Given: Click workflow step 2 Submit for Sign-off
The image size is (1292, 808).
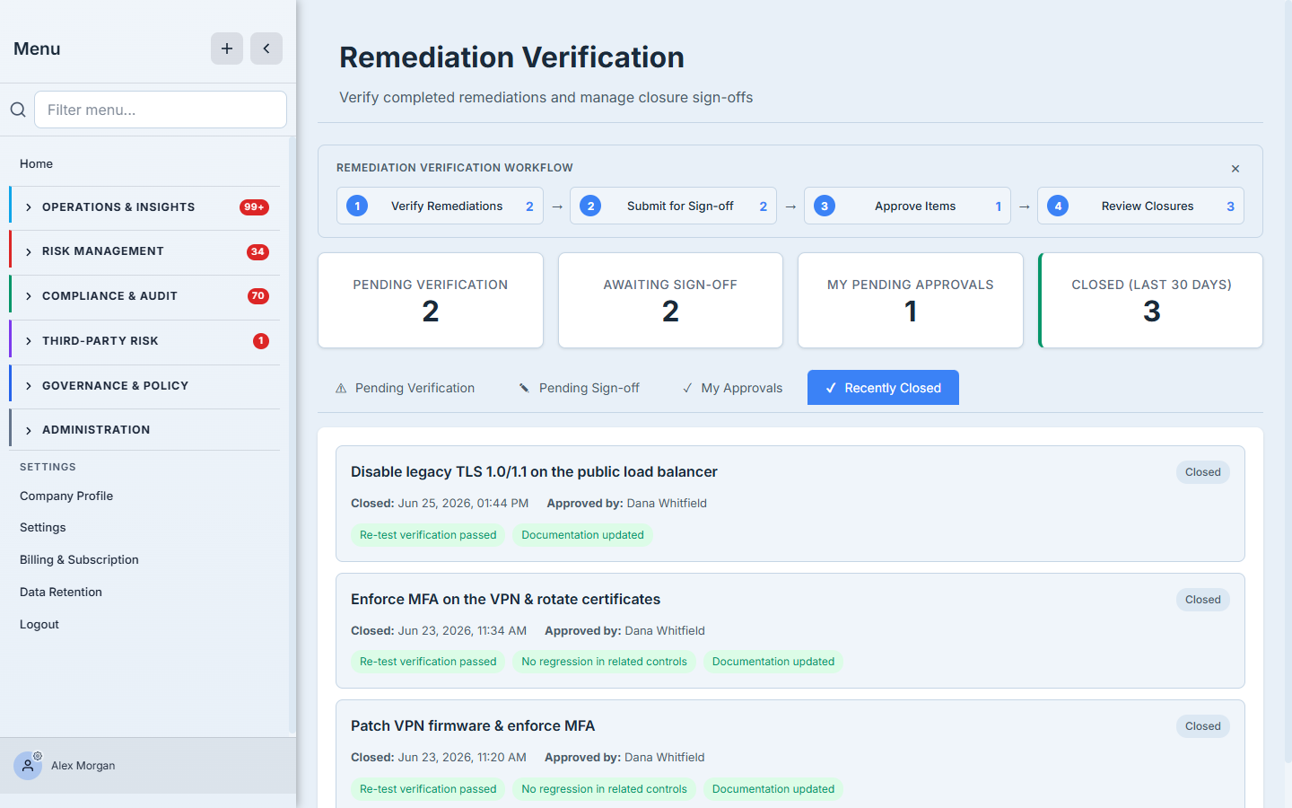Looking at the screenshot, I should [x=673, y=206].
